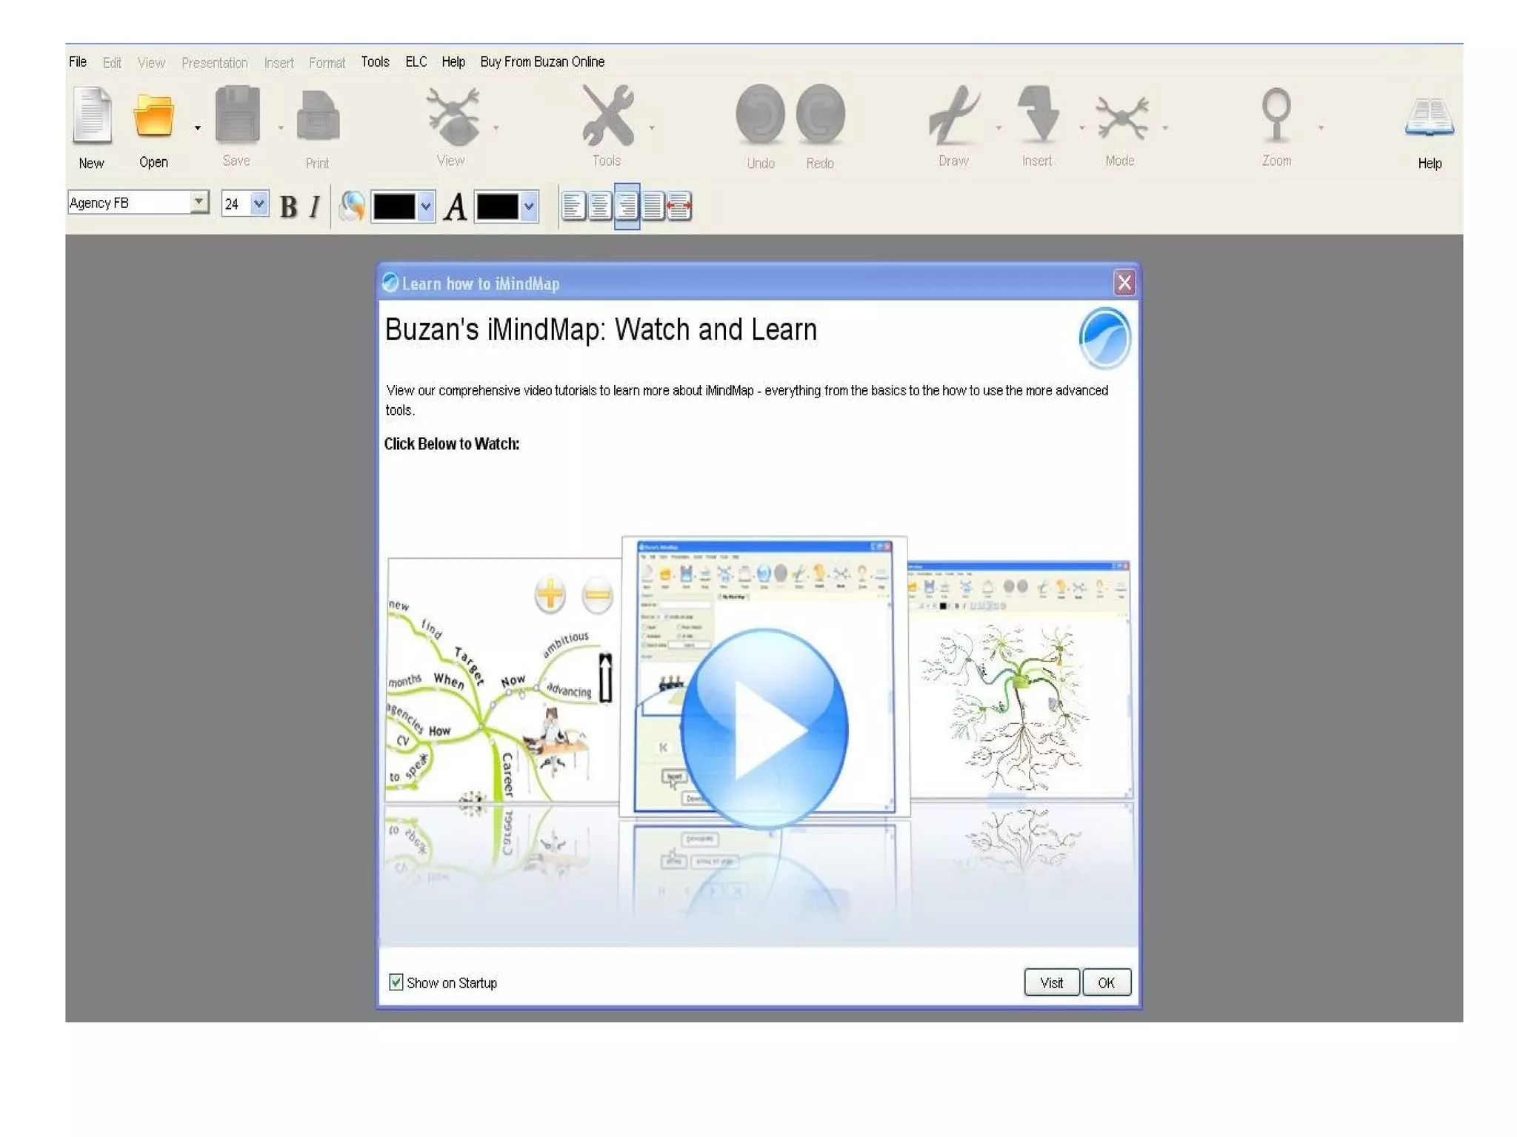Open the Help book icon

[x=1429, y=118]
